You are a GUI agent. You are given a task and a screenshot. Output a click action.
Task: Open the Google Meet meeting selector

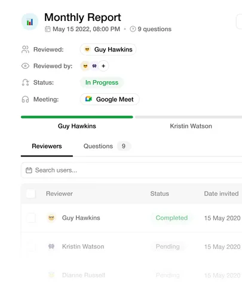point(109,99)
